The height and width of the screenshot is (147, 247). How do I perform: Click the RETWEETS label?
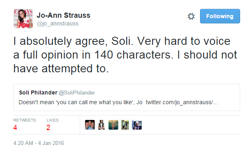pyautogui.click(x=25, y=120)
